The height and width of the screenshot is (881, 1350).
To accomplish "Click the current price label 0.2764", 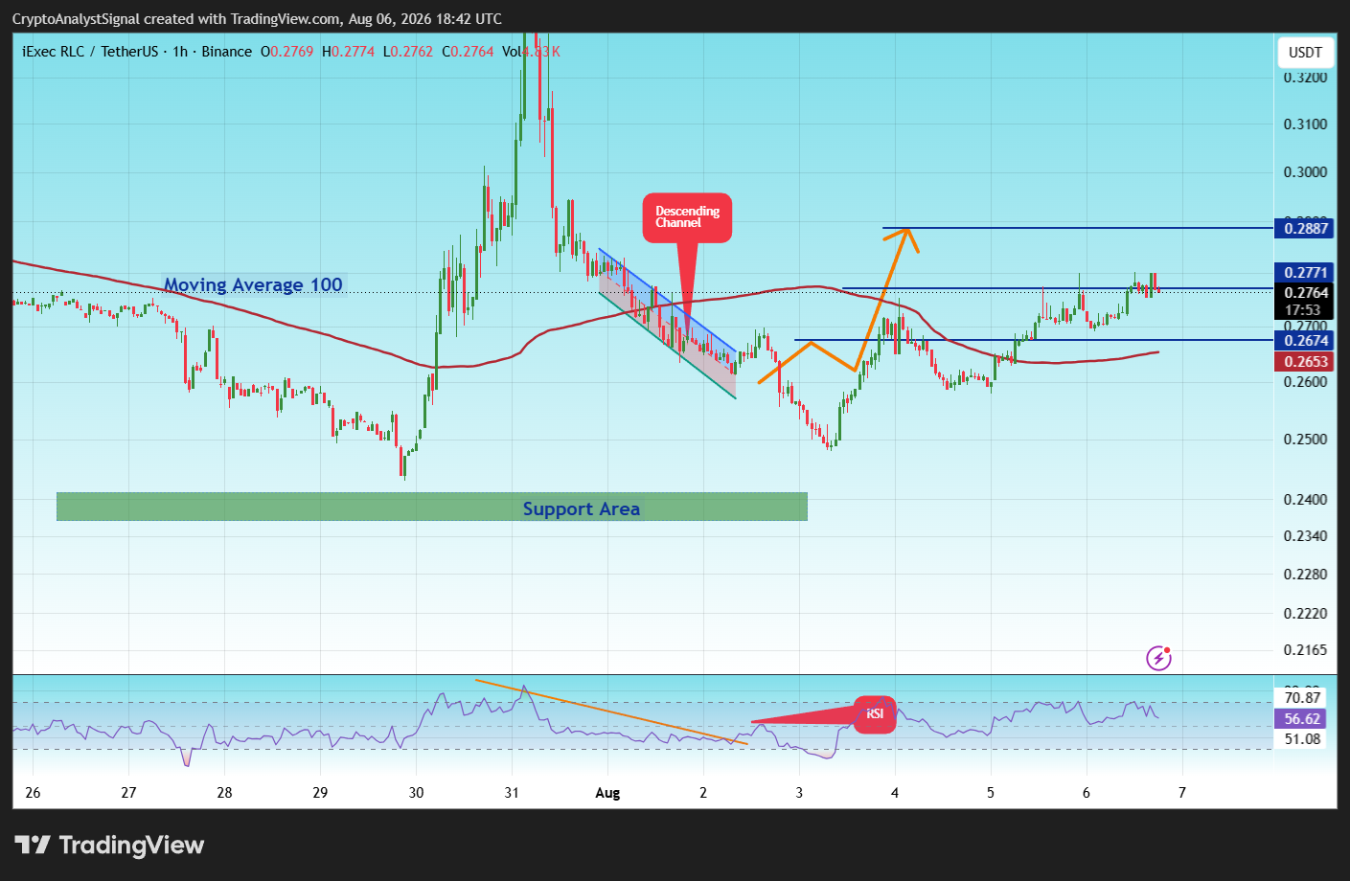I will pos(1306,293).
